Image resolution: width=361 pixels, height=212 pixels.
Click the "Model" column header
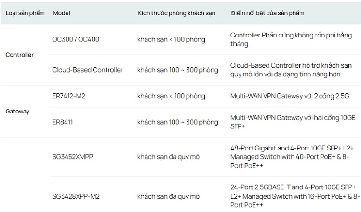pyautogui.click(x=62, y=13)
